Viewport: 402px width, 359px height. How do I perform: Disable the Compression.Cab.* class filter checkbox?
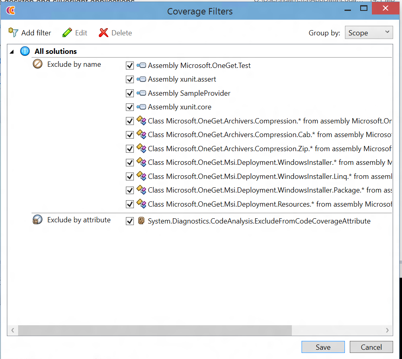point(130,135)
